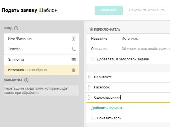Click the Шаблон word in the title

pyautogui.click(x=48, y=10)
